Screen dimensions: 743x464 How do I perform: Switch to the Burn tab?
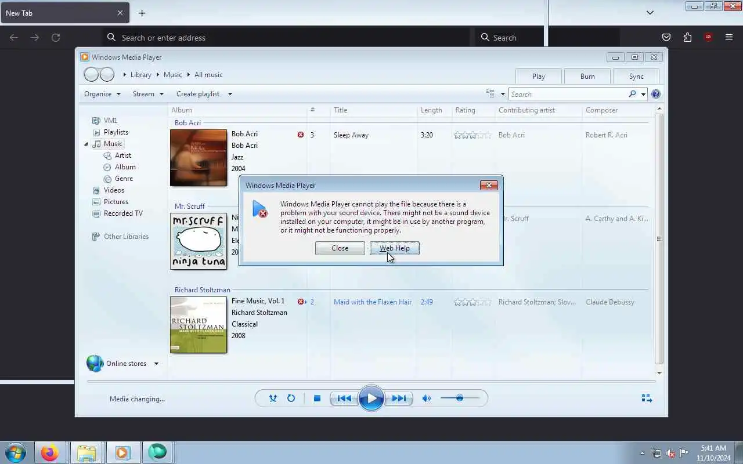(x=587, y=77)
